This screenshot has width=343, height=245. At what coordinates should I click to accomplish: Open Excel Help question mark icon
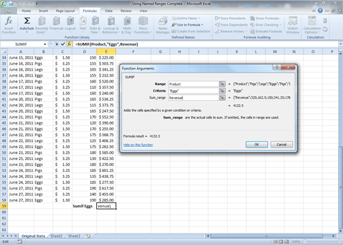[320, 11]
